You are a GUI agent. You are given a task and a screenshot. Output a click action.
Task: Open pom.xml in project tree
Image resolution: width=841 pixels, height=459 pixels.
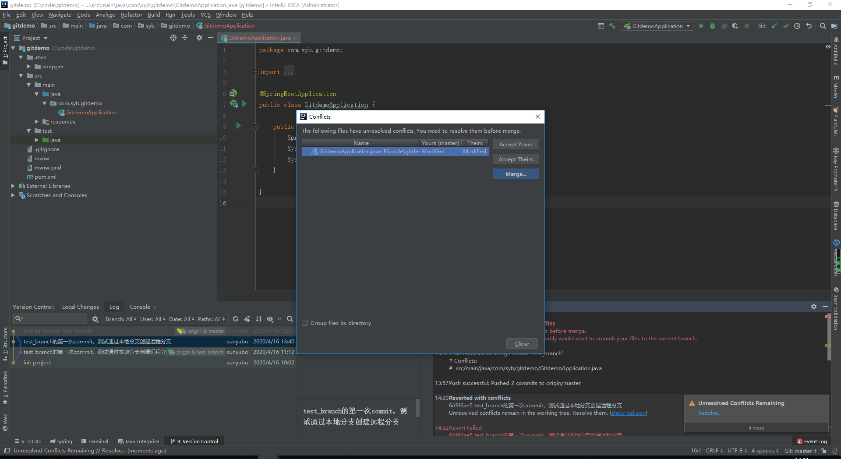coord(45,177)
